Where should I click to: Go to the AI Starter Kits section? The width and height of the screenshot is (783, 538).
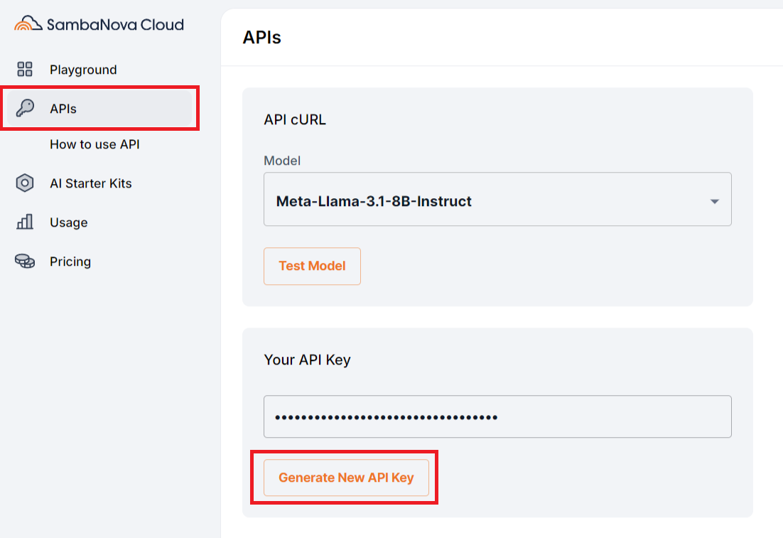pyautogui.click(x=91, y=183)
